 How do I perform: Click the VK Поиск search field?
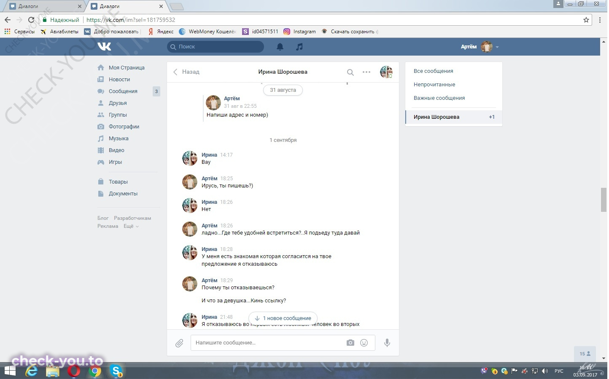point(216,47)
